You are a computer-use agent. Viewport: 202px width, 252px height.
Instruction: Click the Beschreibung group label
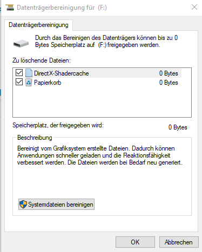click(35, 138)
